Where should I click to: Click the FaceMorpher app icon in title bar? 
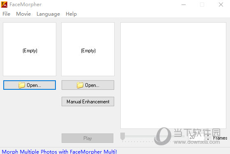[4, 5]
